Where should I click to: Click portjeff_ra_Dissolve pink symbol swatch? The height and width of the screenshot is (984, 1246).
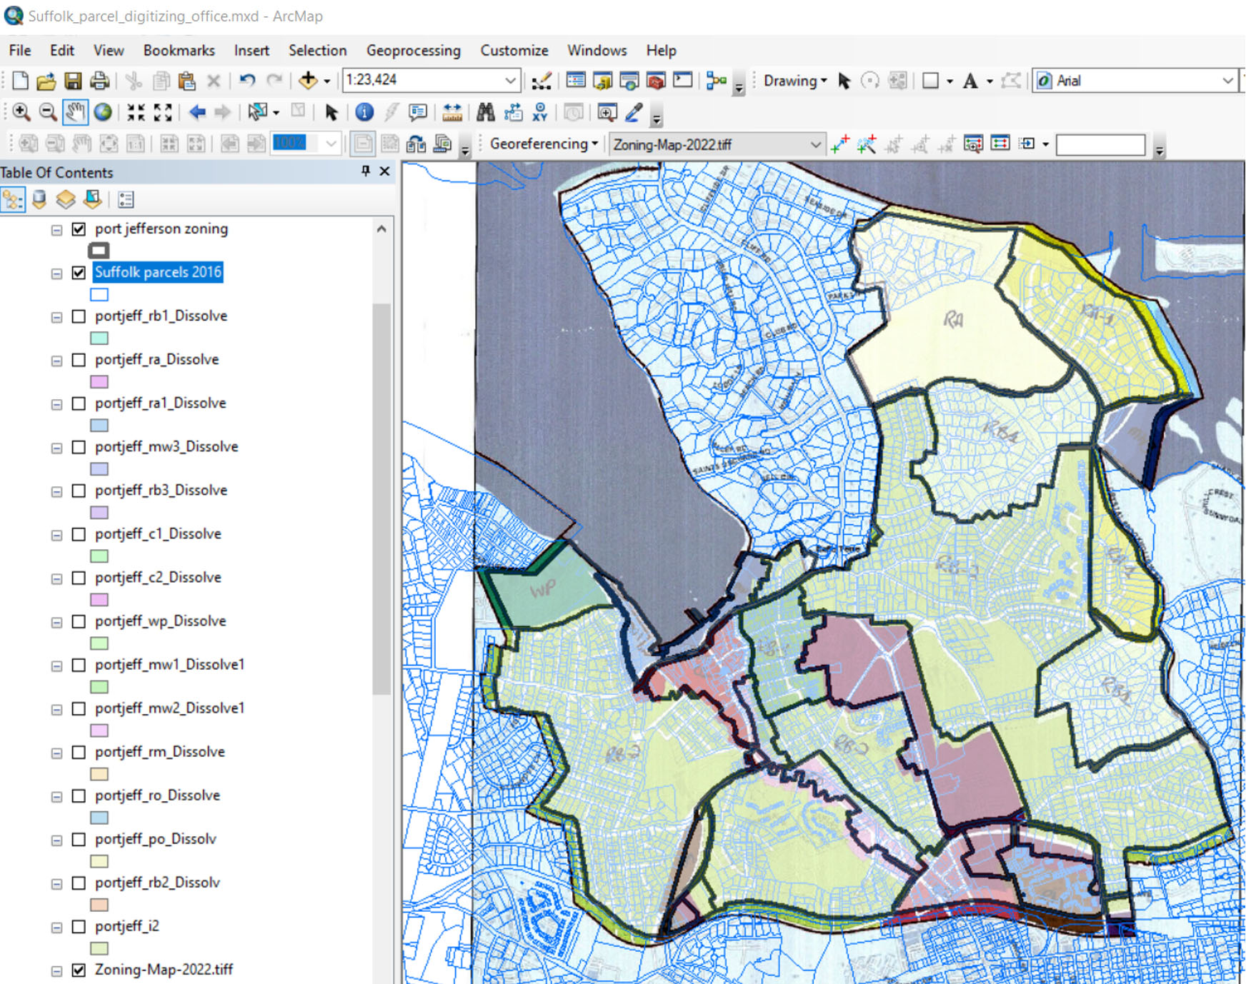click(99, 382)
